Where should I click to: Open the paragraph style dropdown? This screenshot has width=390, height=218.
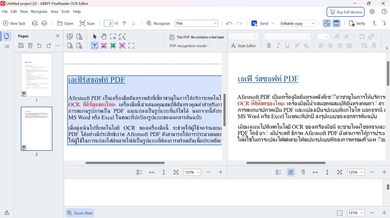243,37
